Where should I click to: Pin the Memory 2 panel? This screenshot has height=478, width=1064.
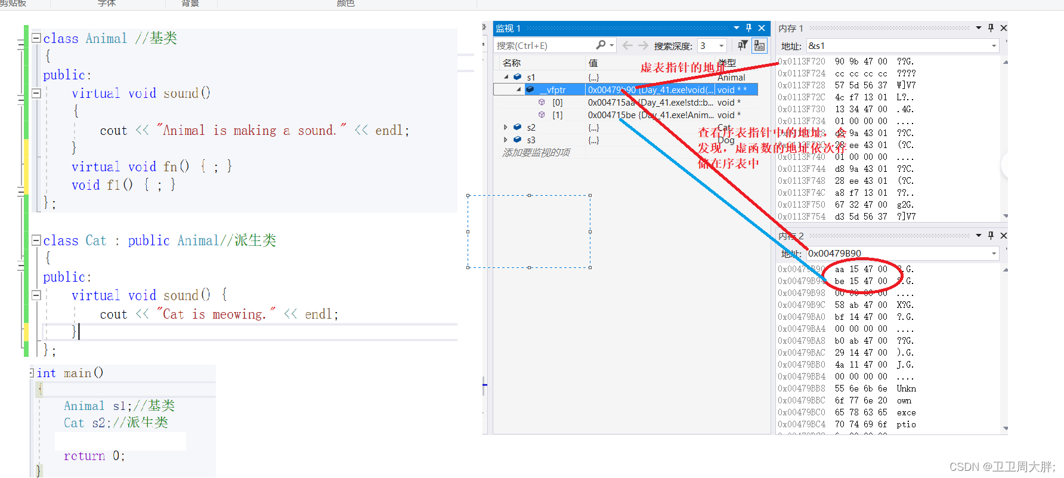(991, 236)
